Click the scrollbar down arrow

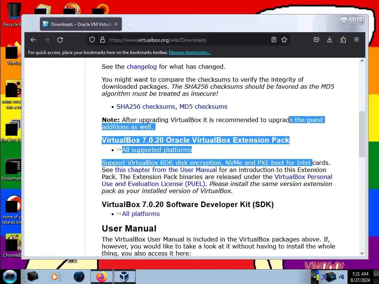pyautogui.click(x=362, y=253)
